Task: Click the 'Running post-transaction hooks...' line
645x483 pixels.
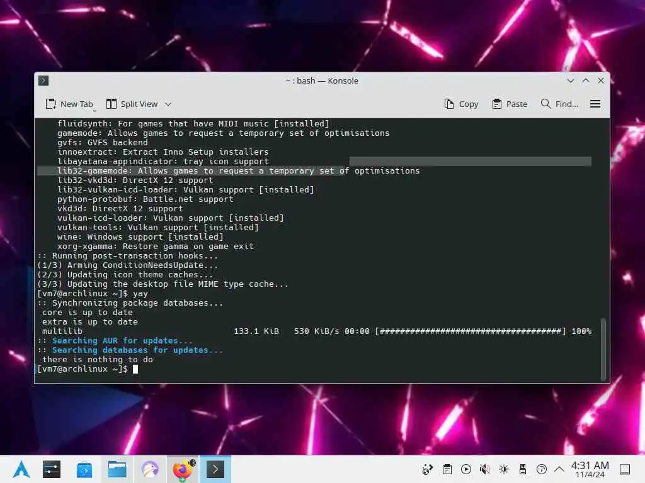Action: (127, 256)
